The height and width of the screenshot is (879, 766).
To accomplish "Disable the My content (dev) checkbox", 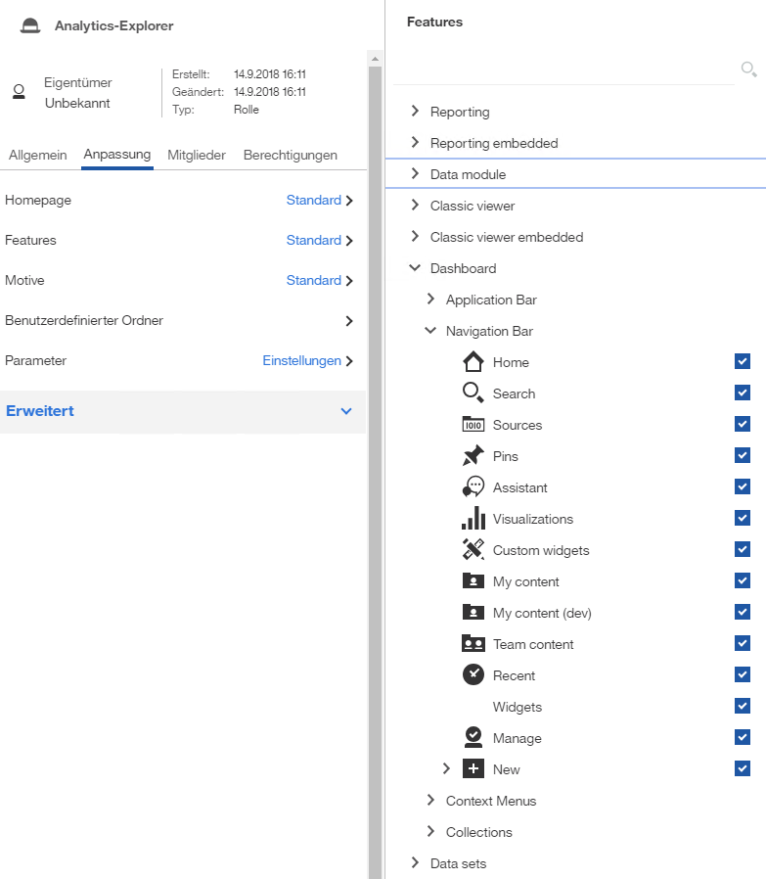I will tap(743, 613).
